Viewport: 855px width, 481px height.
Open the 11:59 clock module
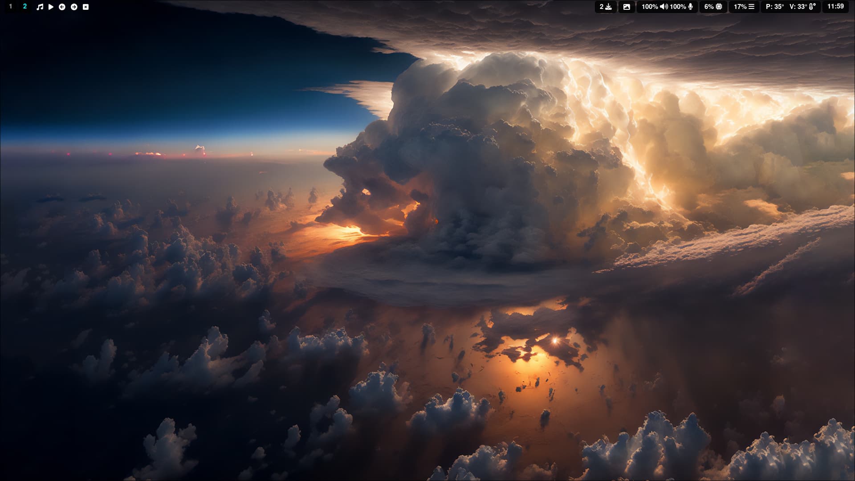tap(835, 7)
